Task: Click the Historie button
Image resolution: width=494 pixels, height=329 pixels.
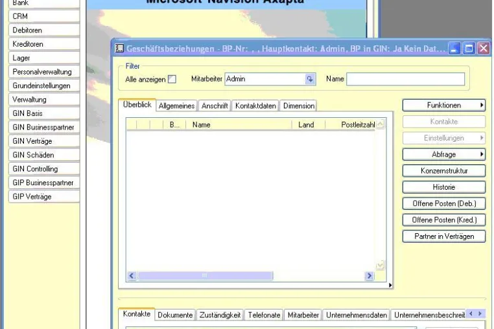Action: tap(444, 187)
